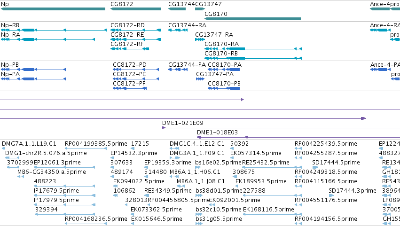Click EST label 17215
Image resolution: width=400 pixels, height=226 pixels.
[140, 144]
